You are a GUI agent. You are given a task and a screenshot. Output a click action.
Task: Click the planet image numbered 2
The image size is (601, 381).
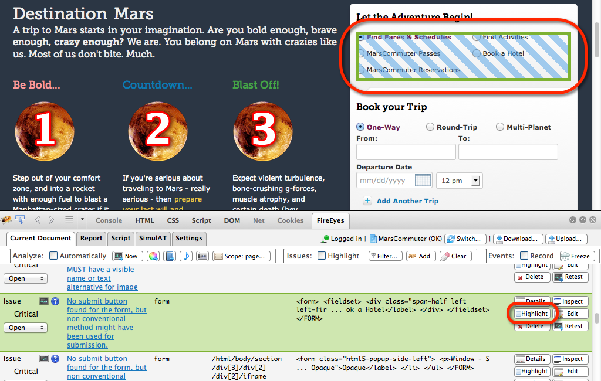coord(157,131)
